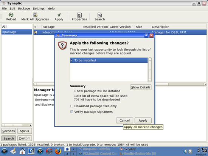The height and width of the screenshot is (156, 208).
Task: Click the volume speaker tray icon
Action: tap(185, 151)
